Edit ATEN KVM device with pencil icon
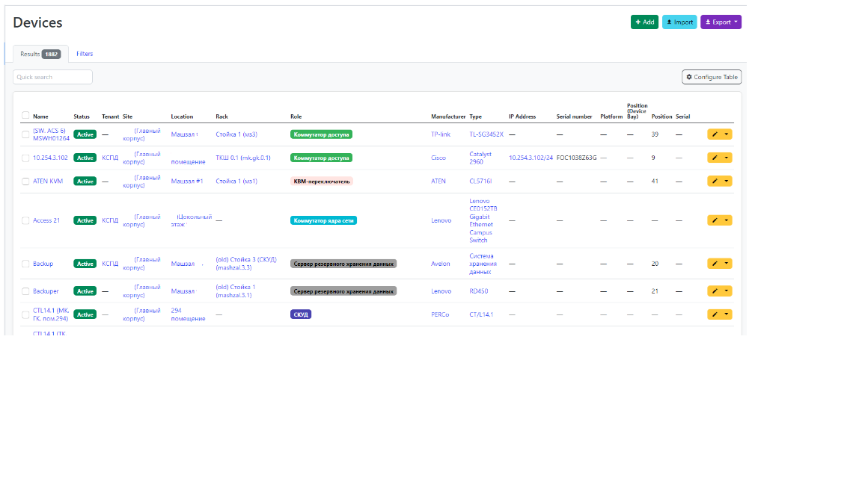Viewport: 862px width, 484px height. [x=714, y=181]
